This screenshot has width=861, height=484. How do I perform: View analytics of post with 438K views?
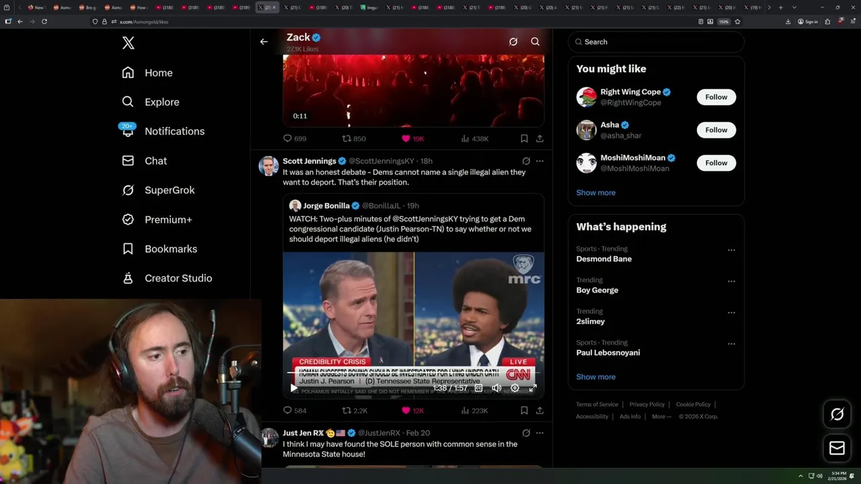(x=474, y=138)
